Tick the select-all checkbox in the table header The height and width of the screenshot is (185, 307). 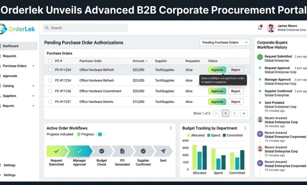click(x=50, y=61)
